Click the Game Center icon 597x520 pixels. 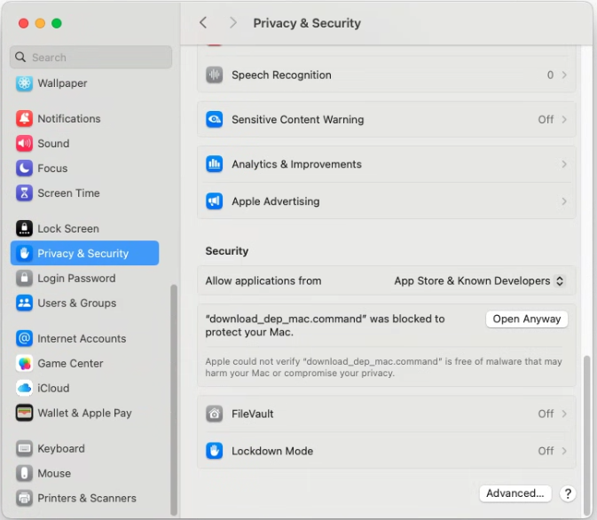pyautogui.click(x=24, y=363)
